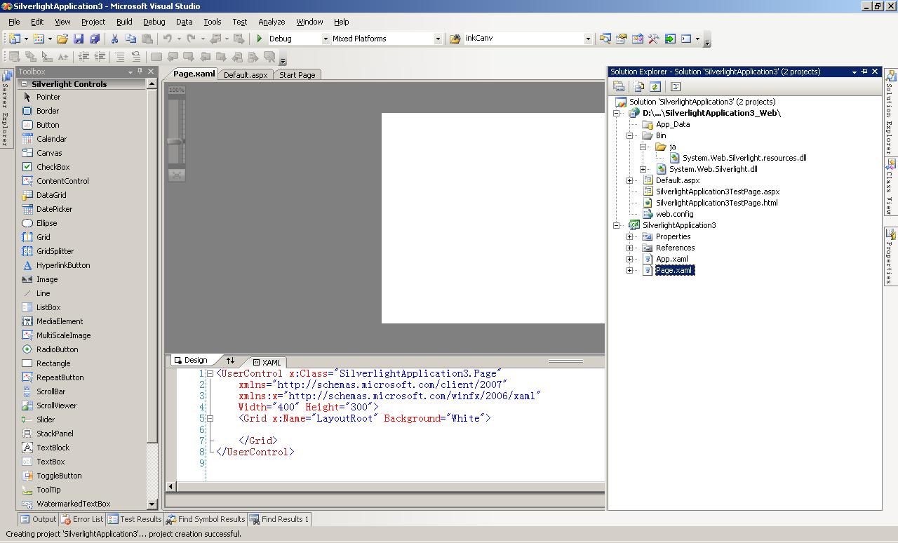Open the Class View side tab
The height and width of the screenshot is (543, 898).
(x=890, y=187)
